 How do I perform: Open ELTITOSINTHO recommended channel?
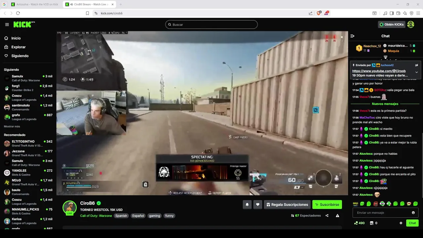pyautogui.click(x=28, y=143)
